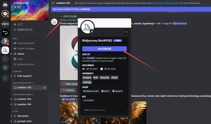Viewport: 211px width, 124px height.
Task: Click the 机器人 verified bot badge
Action: pyautogui.click(x=118, y=41)
